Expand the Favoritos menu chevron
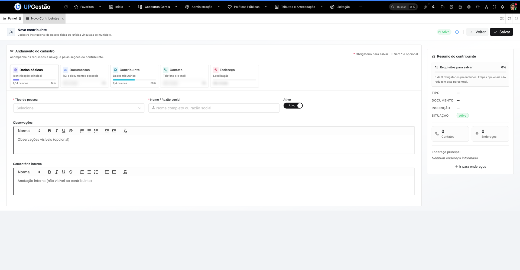 tap(100, 7)
